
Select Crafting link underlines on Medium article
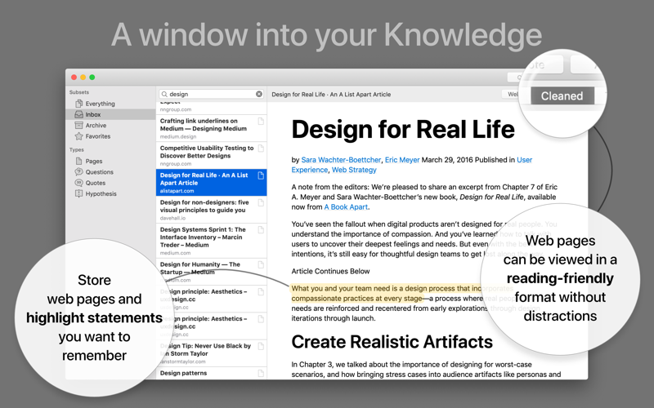(x=212, y=128)
